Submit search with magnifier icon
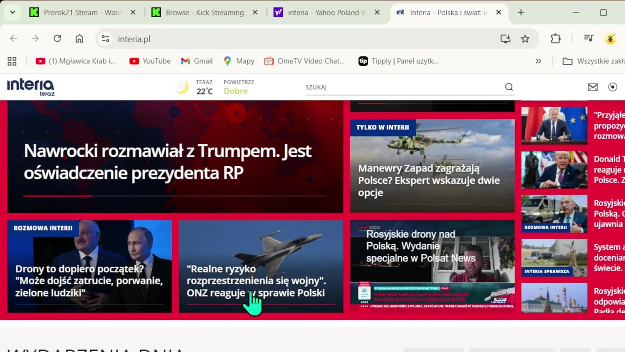The width and height of the screenshot is (625, 352). (x=509, y=87)
